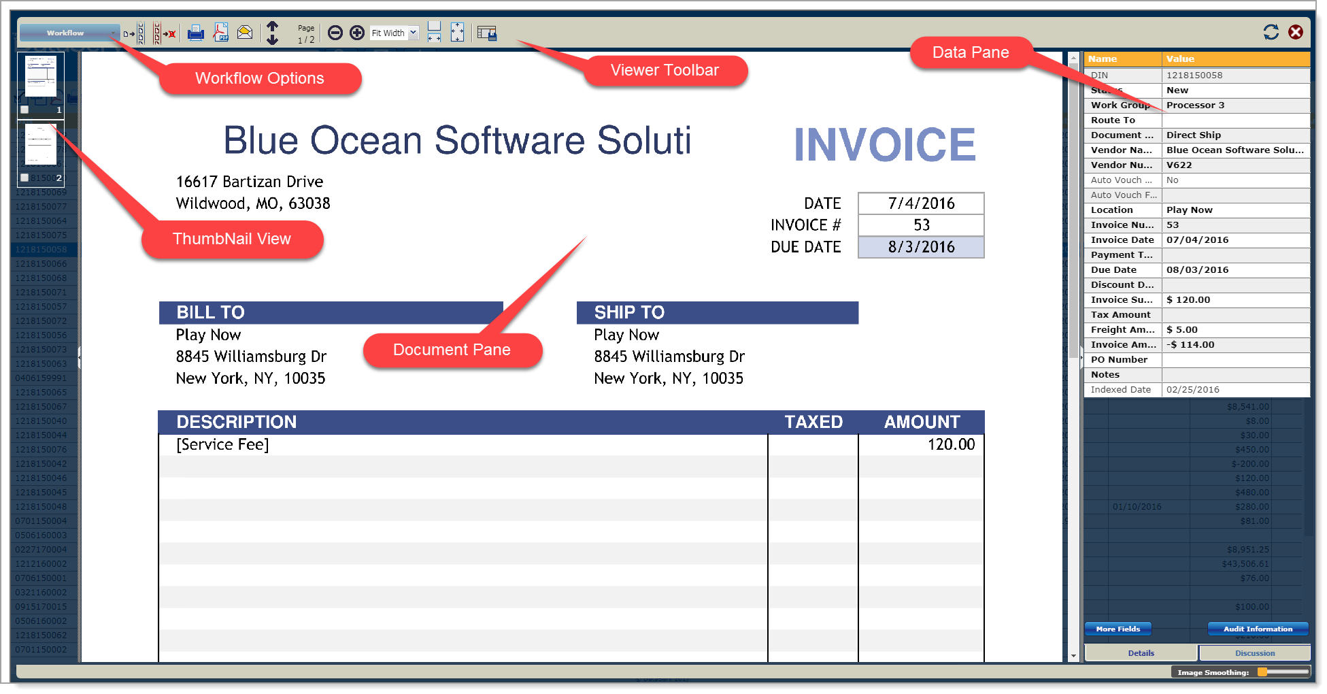Click the Payment Terms empty value field

pyautogui.click(x=1236, y=254)
